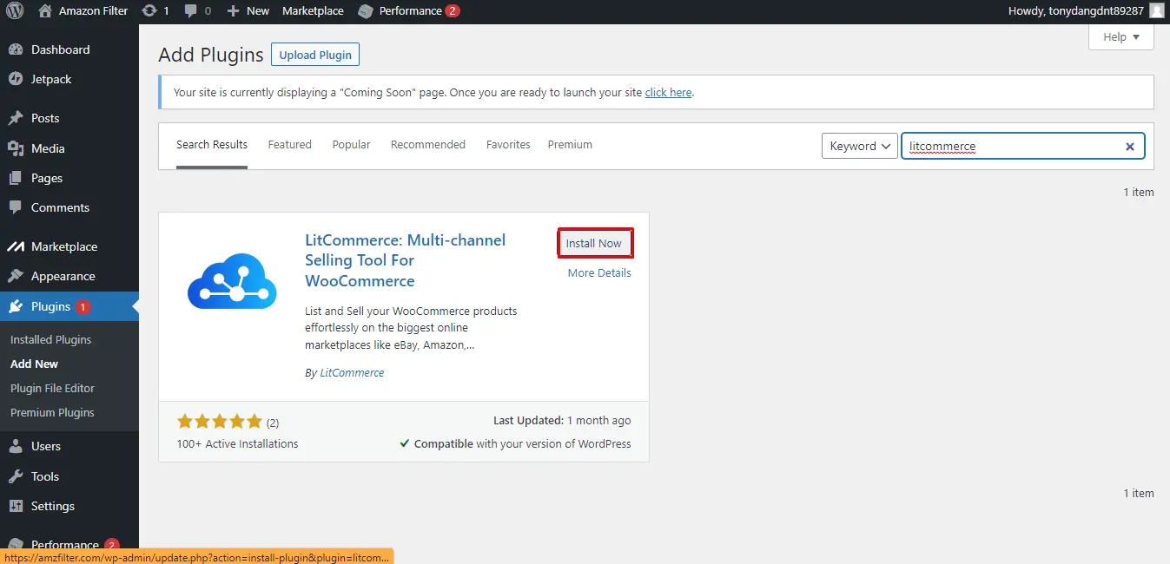Click the user avatar in top right
Viewport: 1170px width, 564px height.
[1155, 11]
